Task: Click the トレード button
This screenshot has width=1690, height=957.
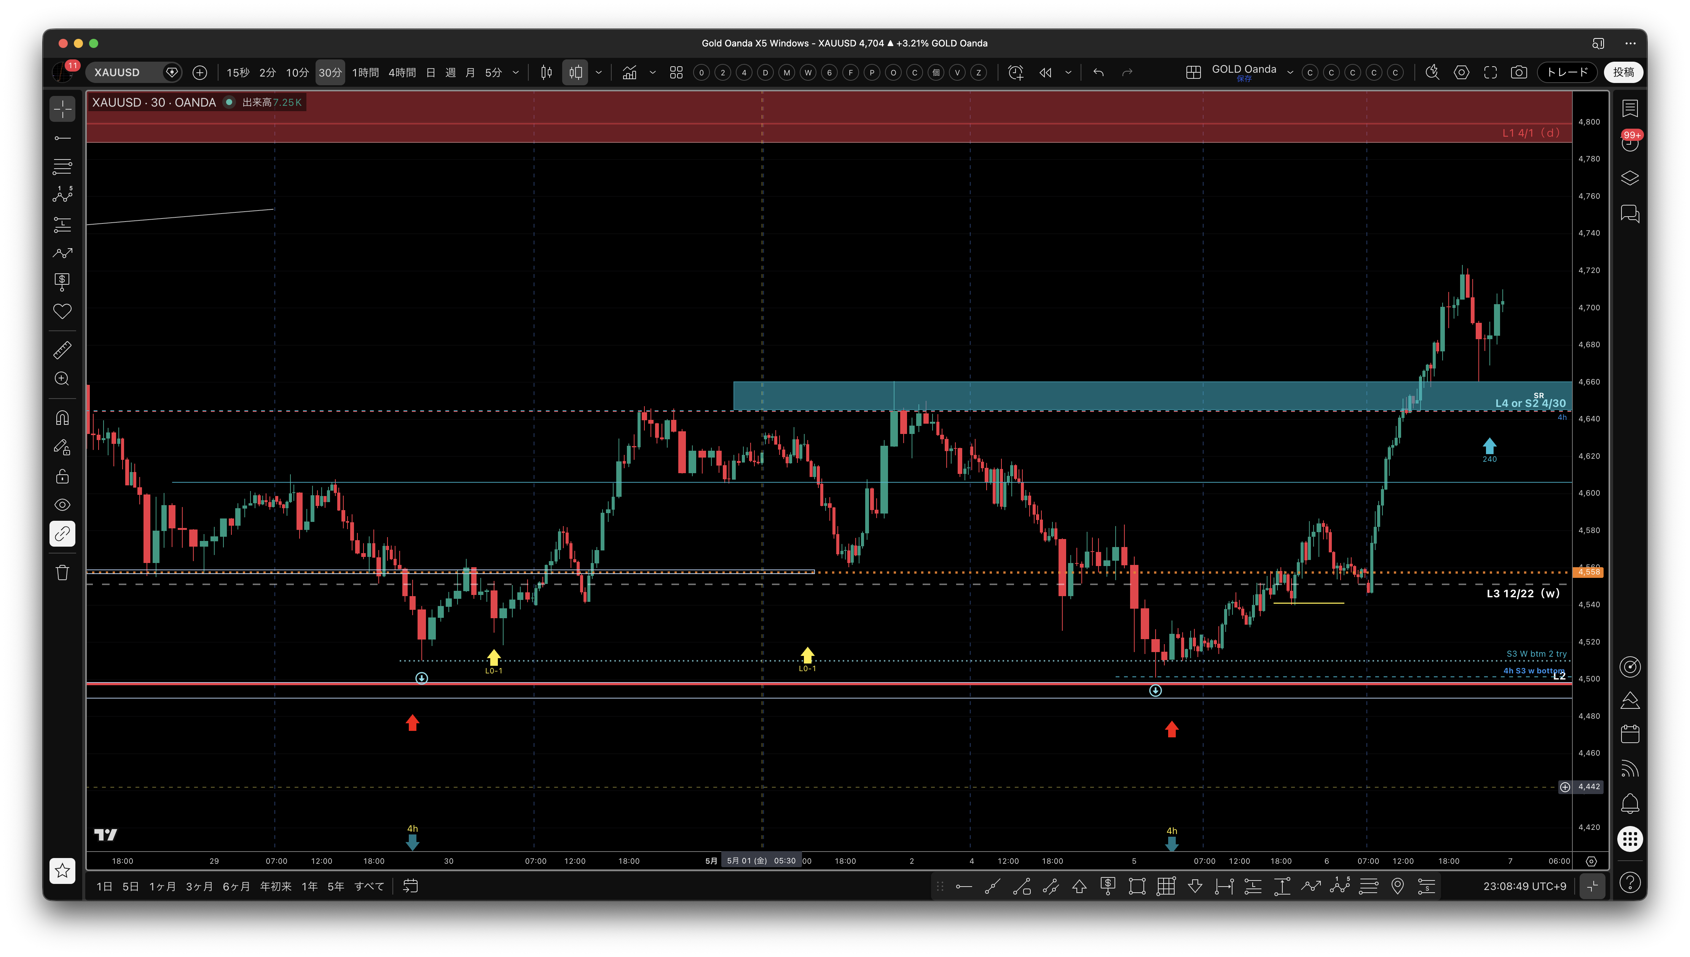Action: [x=1568, y=72]
